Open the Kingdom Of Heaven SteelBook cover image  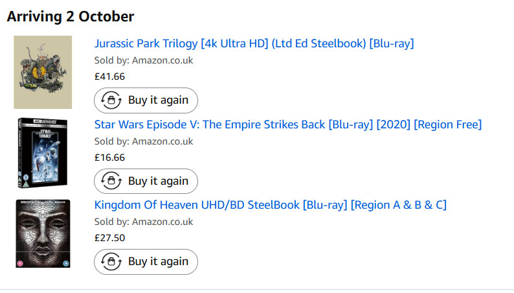[43, 234]
